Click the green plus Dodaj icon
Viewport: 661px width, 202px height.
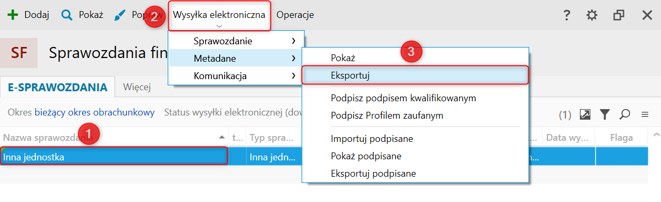click(x=12, y=15)
